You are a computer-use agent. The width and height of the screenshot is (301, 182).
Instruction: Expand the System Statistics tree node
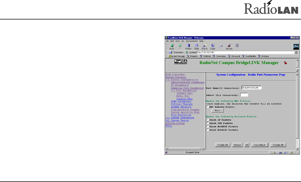(x=167, y=118)
